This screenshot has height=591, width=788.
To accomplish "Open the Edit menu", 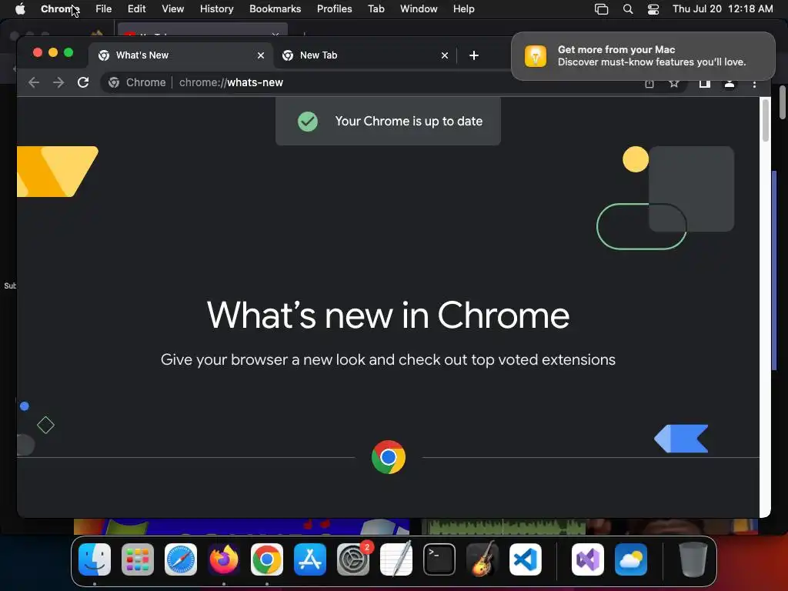I will pos(136,9).
